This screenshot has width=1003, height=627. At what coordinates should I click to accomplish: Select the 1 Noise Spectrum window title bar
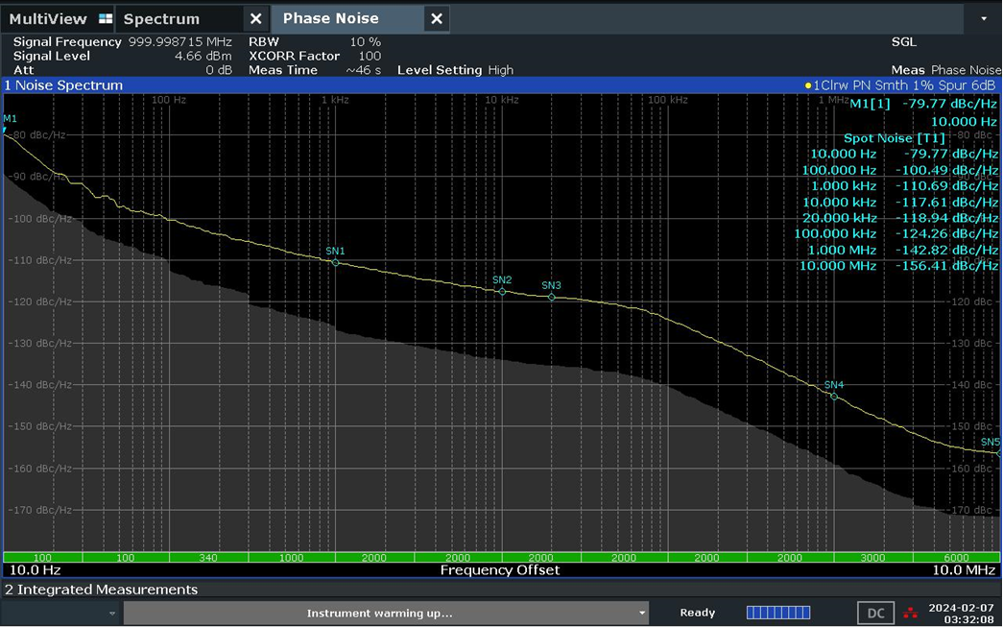click(x=384, y=85)
